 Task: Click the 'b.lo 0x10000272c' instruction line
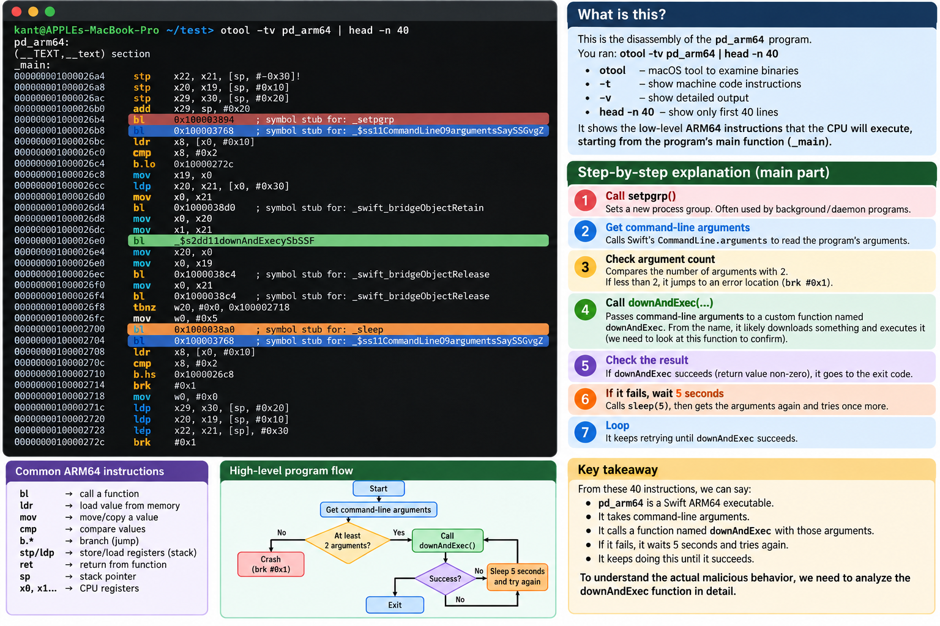184,164
